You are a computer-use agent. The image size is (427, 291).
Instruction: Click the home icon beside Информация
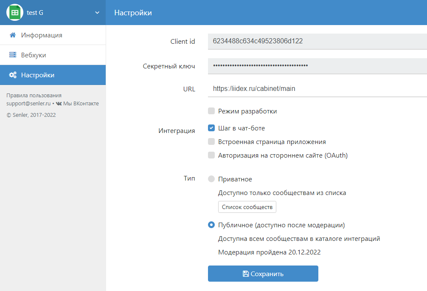point(13,35)
